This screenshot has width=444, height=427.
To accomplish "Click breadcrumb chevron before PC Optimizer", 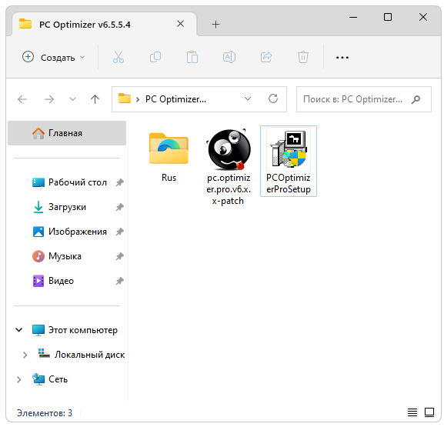I will 138,99.
